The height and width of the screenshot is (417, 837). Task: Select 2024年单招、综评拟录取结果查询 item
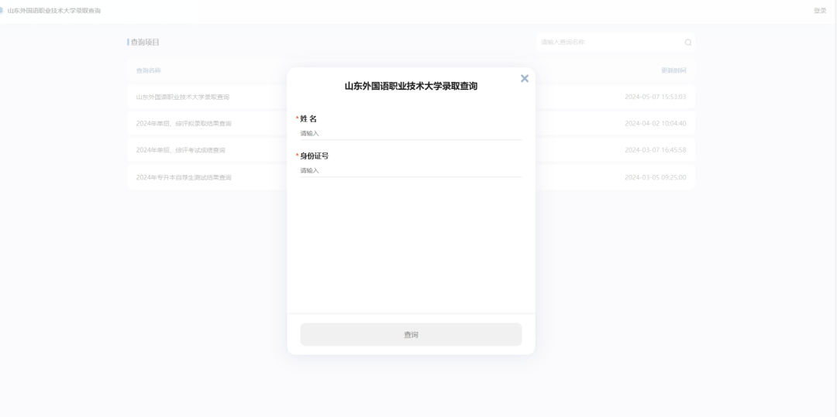[184, 124]
